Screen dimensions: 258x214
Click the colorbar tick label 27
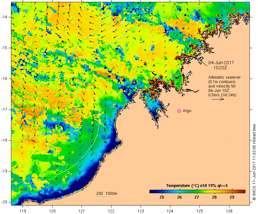[197, 197]
